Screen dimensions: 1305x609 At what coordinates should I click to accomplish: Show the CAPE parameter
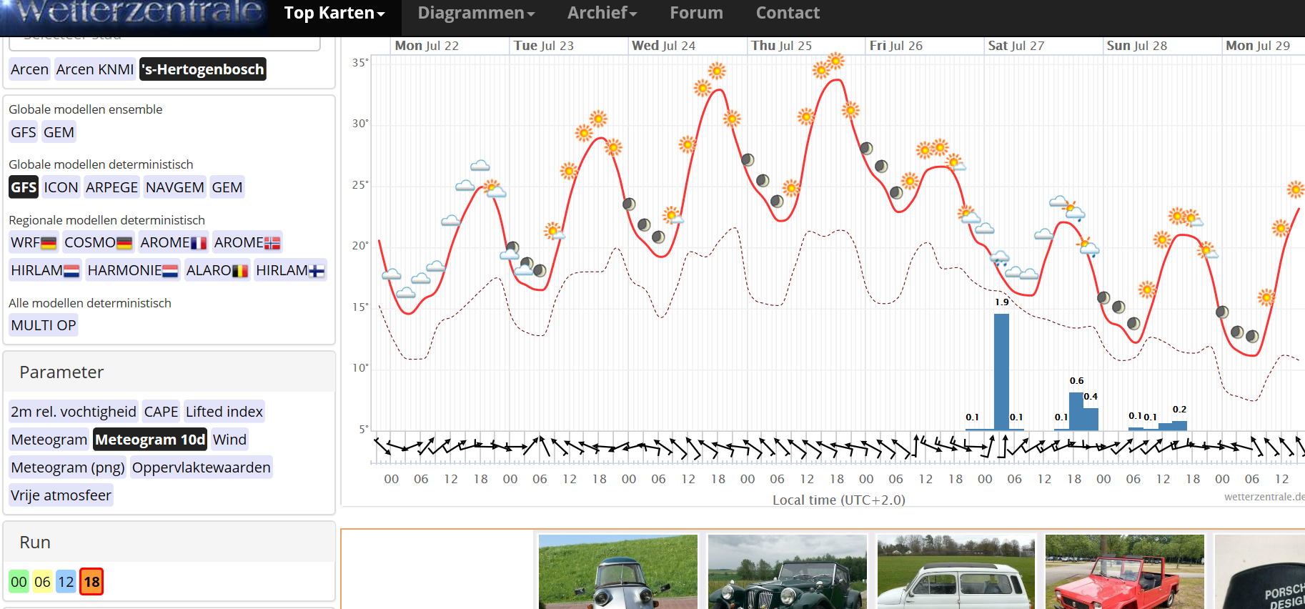click(x=161, y=412)
